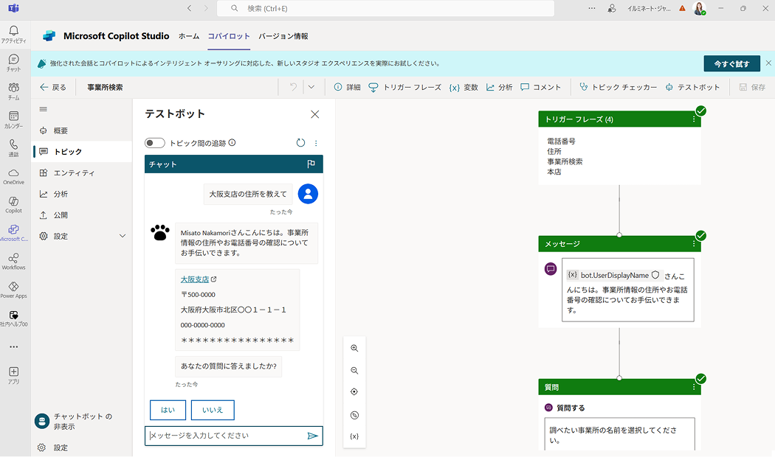Open 設定 at the bottom of sidebar

coord(53,447)
